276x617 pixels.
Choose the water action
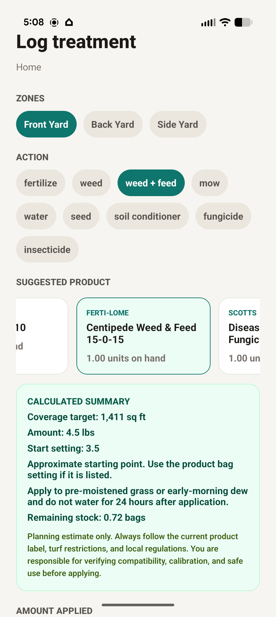pos(36,216)
